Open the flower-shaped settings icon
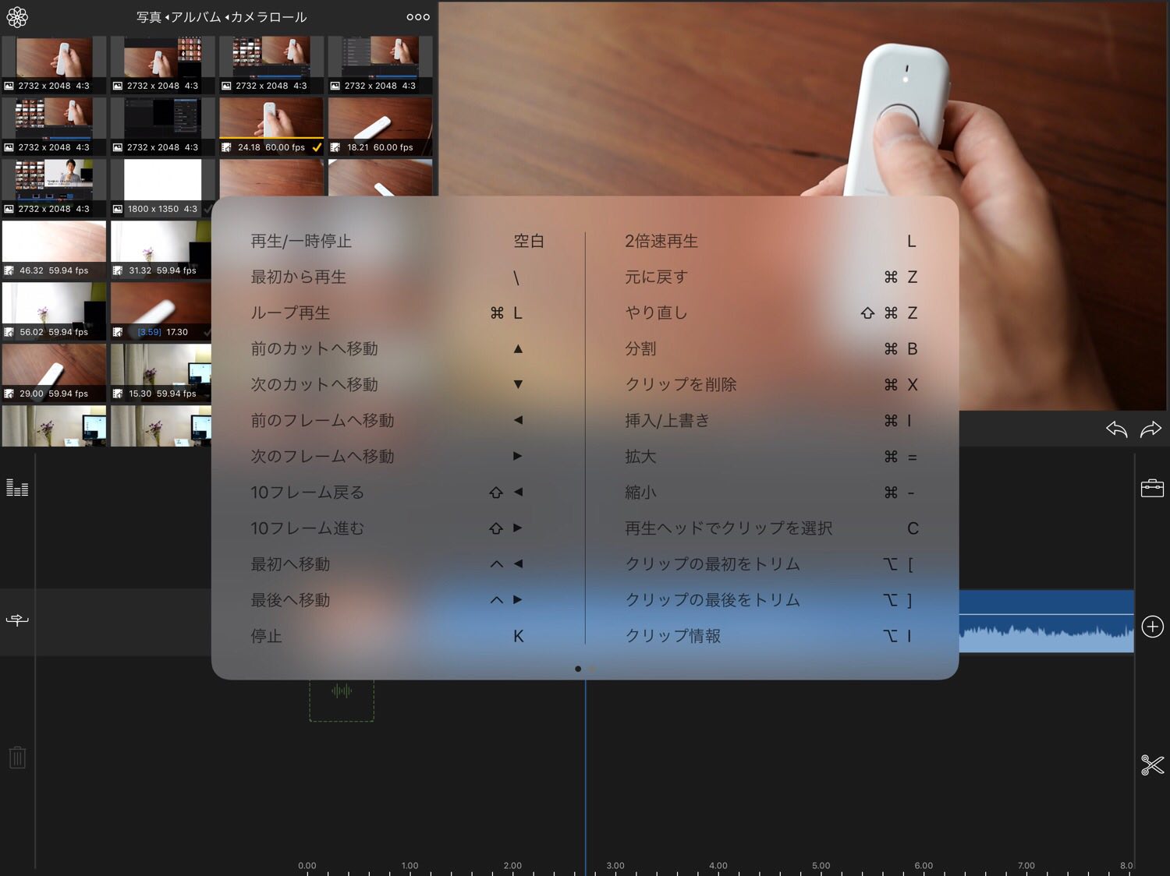This screenshot has width=1170, height=876. [x=17, y=16]
